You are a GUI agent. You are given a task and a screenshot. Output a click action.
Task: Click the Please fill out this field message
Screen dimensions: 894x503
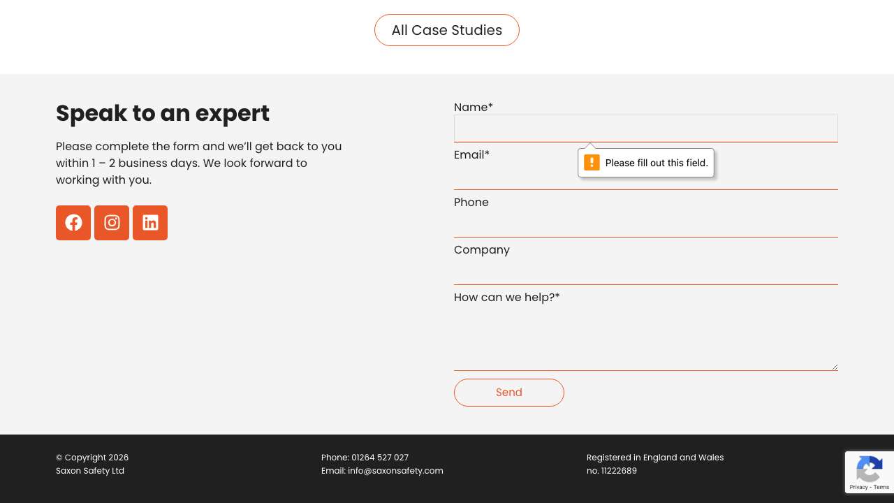coord(657,163)
